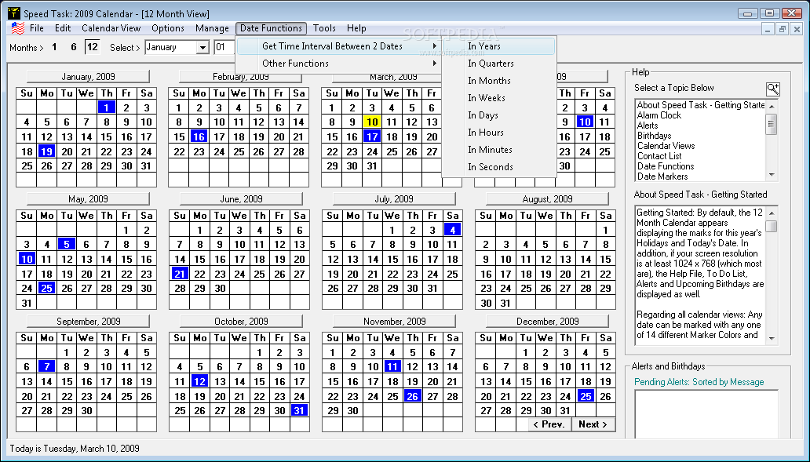Click the December, 2009 header button

point(547,321)
